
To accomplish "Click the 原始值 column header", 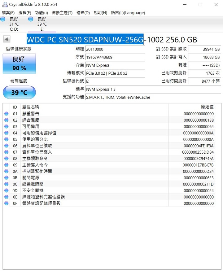I will [x=192, y=107].
